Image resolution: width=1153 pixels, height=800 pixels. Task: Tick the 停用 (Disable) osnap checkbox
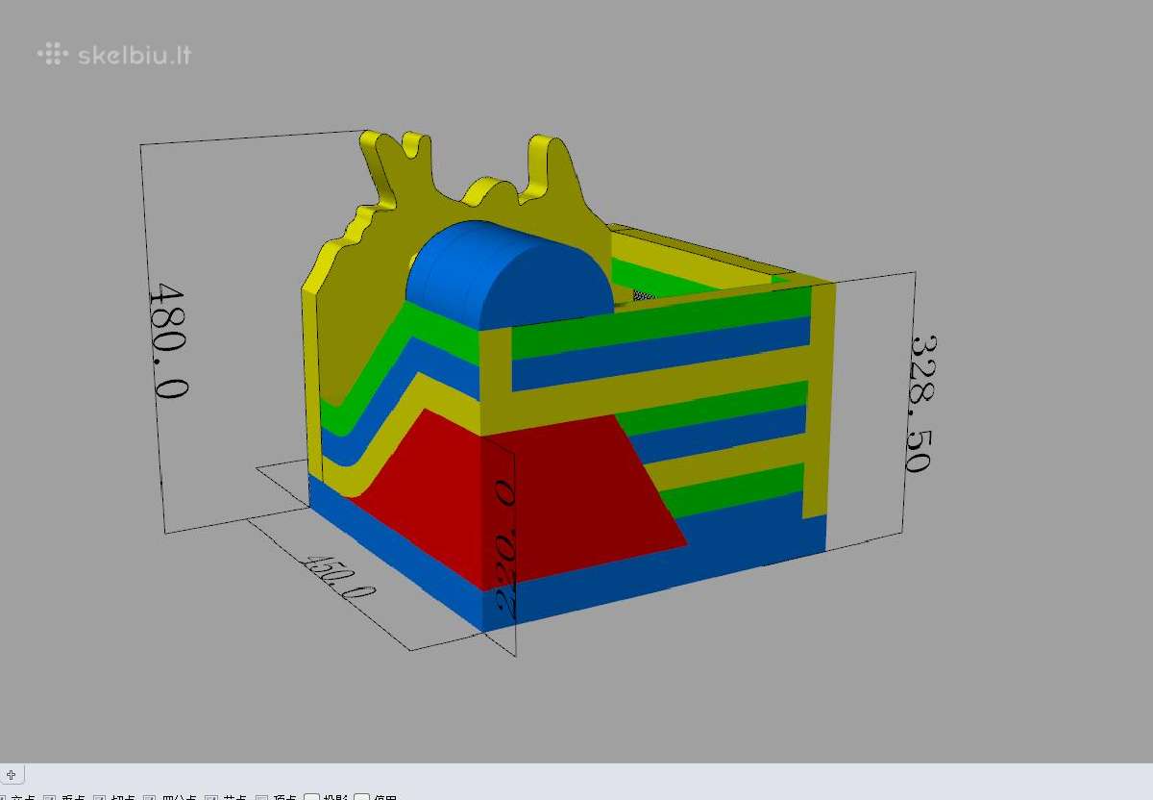pos(362,797)
